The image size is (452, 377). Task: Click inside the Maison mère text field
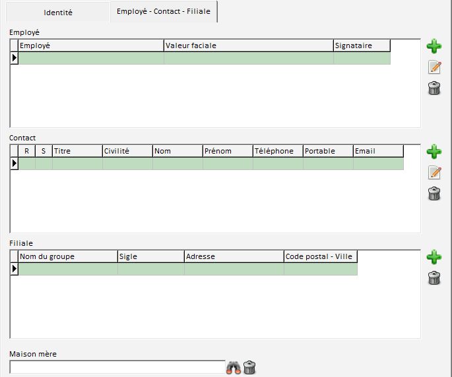point(117,367)
